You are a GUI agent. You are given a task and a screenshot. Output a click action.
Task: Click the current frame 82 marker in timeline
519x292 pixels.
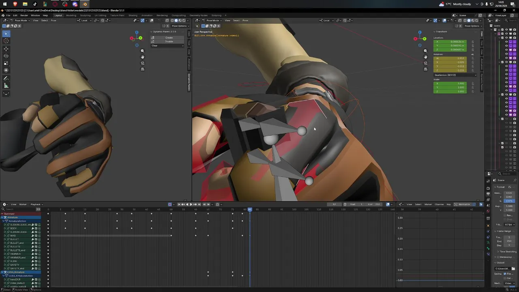pos(250,209)
